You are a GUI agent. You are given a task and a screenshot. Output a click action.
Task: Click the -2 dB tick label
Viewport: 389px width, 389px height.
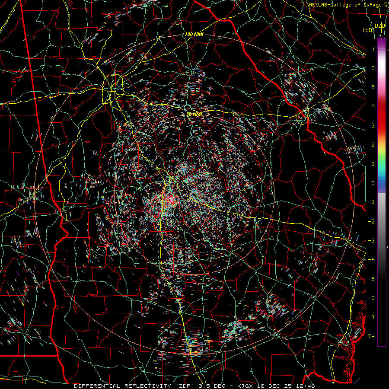tap(371, 222)
